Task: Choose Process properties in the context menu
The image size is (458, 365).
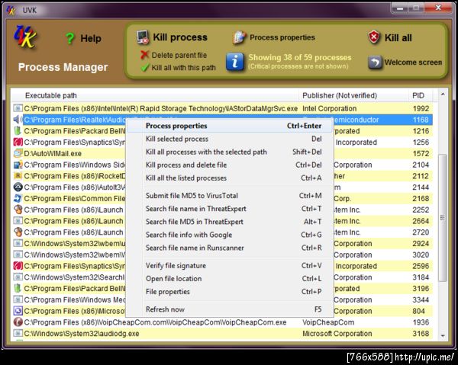Action: [229, 126]
